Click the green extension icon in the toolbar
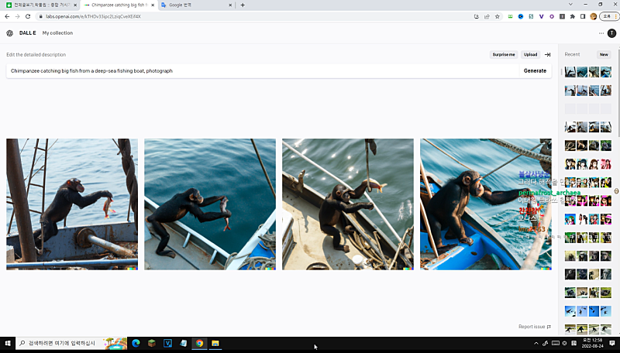620x353 pixels. (x=511, y=16)
